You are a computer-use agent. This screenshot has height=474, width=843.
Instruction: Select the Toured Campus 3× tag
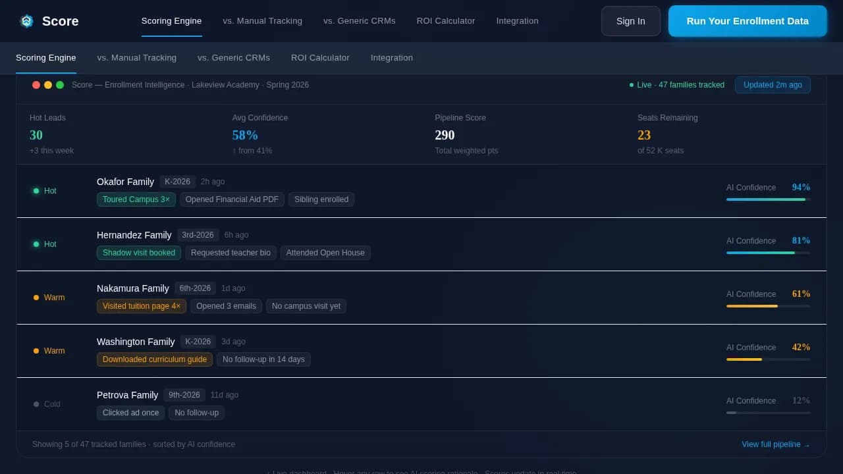coord(136,199)
